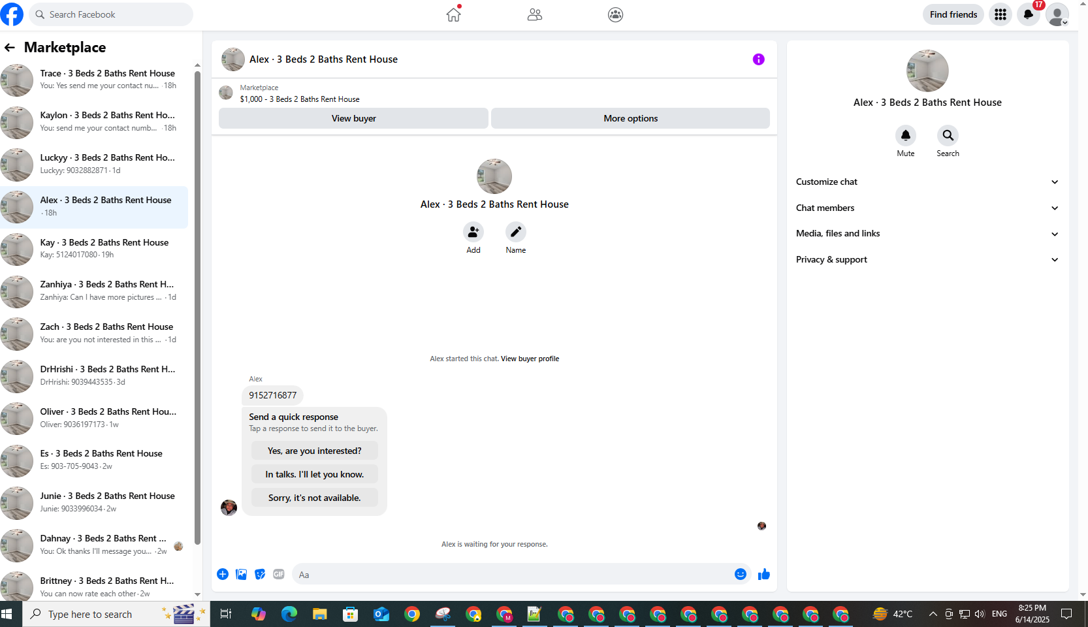This screenshot has width=1088, height=627.
Task: Open the Dahnay conversation
Action: coord(95,545)
